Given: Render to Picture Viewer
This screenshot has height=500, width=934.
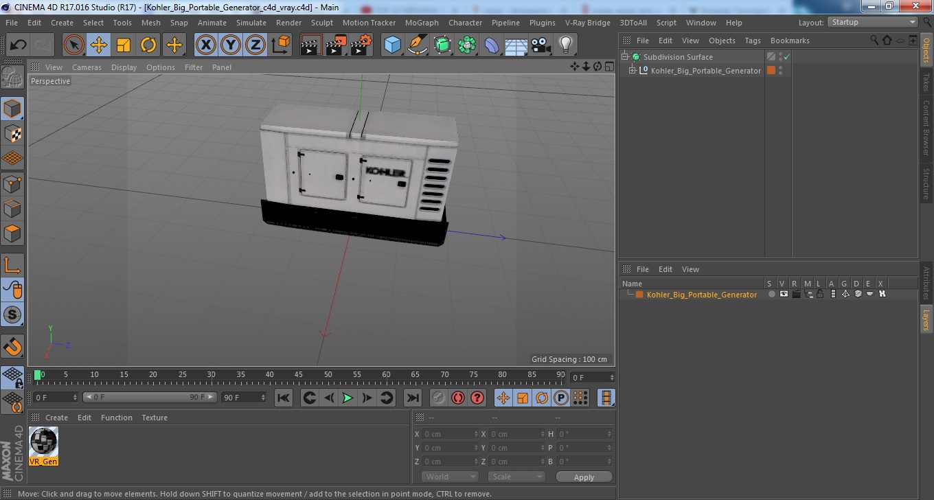Looking at the screenshot, I should 336,45.
